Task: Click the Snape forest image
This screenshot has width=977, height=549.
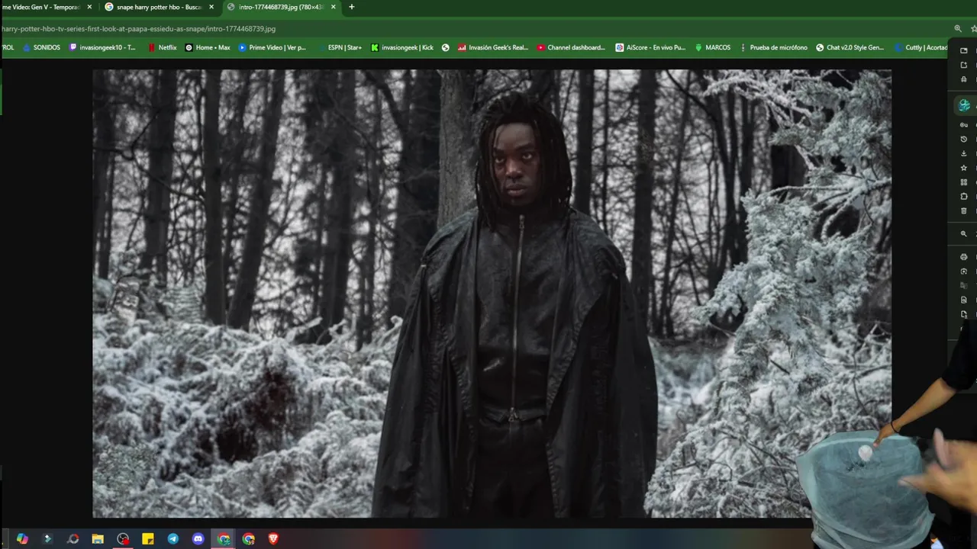Action: [x=492, y=294]
